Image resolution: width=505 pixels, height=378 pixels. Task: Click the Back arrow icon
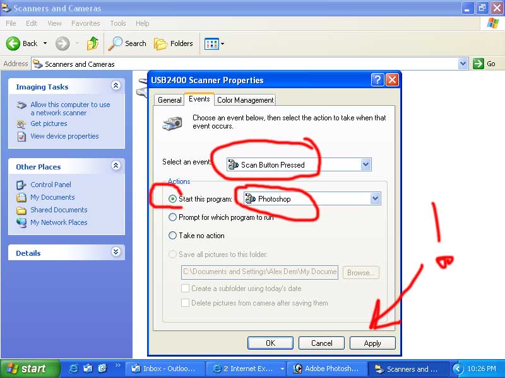(13, 43)
